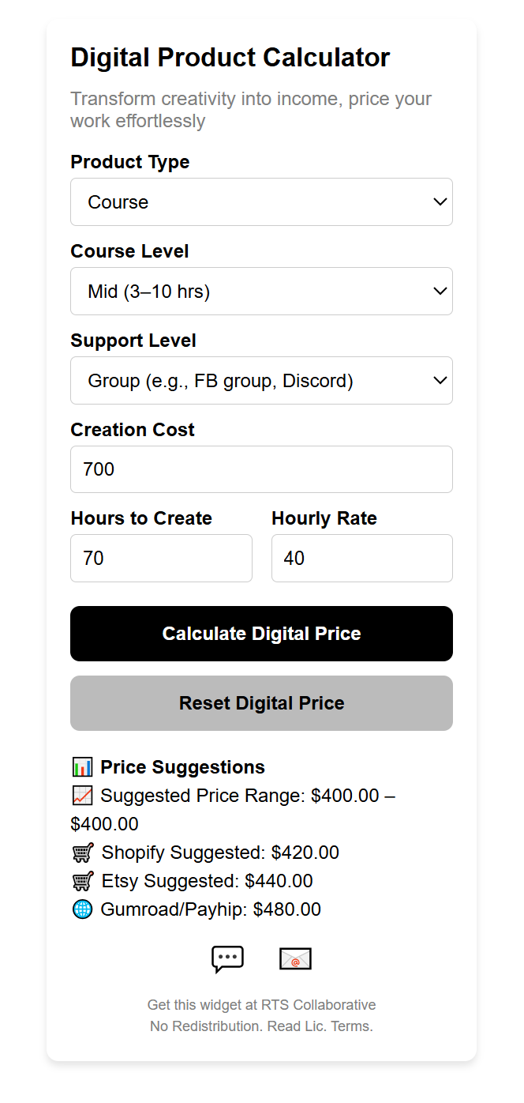Open the speech bubble feedback icon

click(227, 958)
